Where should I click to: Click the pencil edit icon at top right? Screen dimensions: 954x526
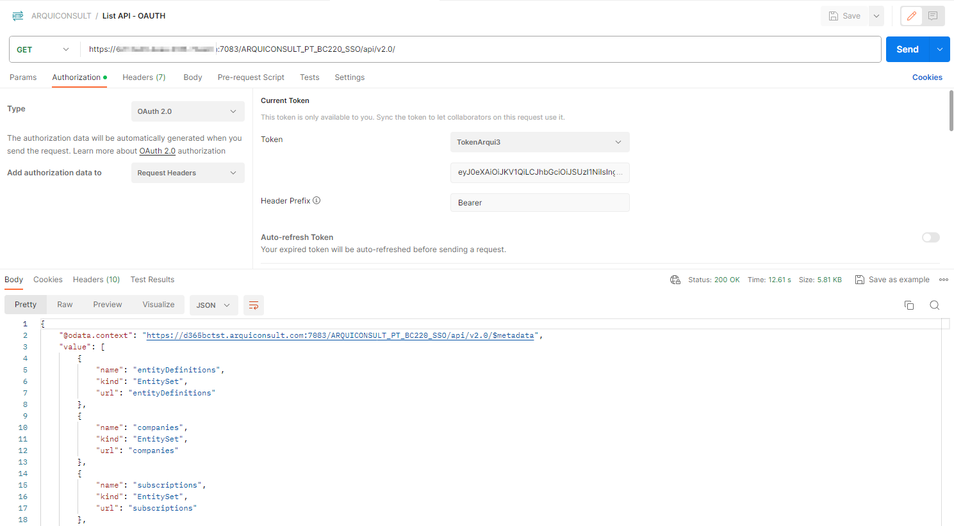click(911, 16)
